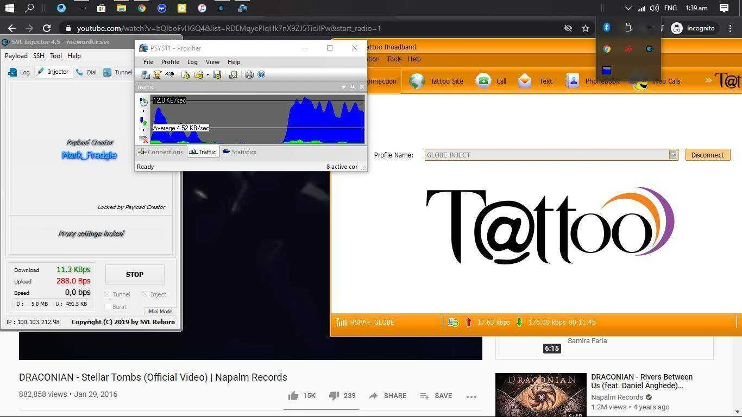Switch to the Statistics tab in Proxifier
The height and width of the screenshot is (417, 742).
point(239,152)
